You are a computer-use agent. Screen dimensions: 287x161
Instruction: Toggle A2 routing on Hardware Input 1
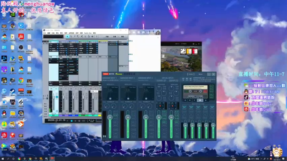pos(116,115)
